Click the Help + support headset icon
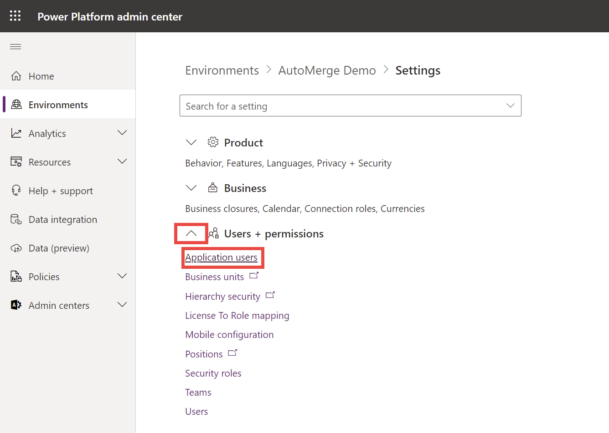This screenshot has height=433, width=609. (16, 191)
